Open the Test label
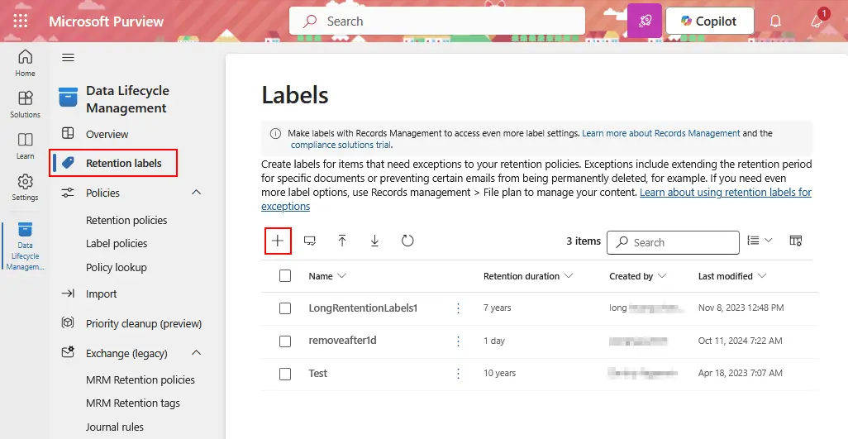This screenshot has width=848, height=439. (x=318, y=373)
